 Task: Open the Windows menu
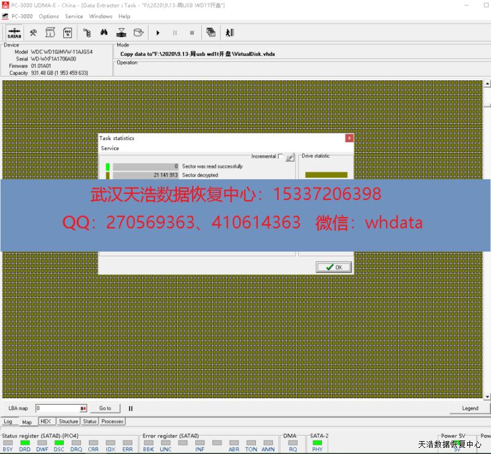101,17
